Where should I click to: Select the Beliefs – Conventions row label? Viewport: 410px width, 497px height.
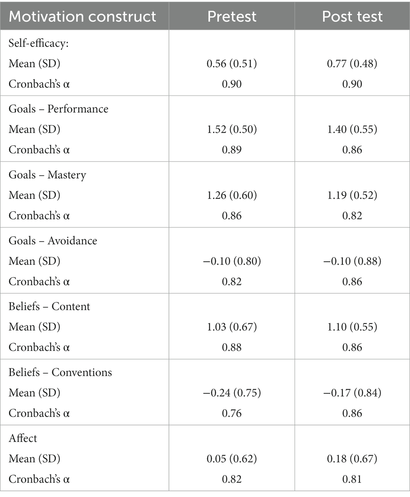coord(60,372)
